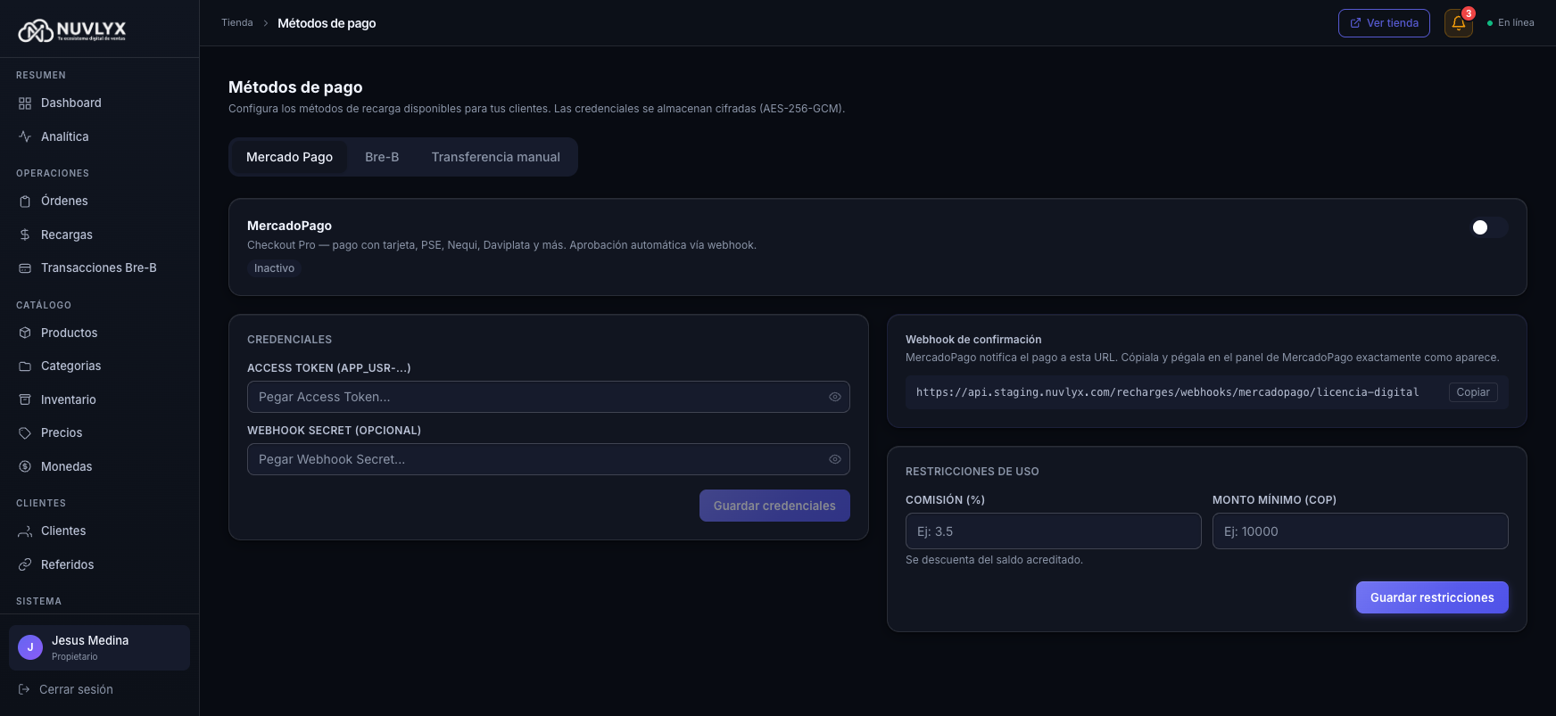
Task: Go to Precios menu item
Action: [99, 433]
